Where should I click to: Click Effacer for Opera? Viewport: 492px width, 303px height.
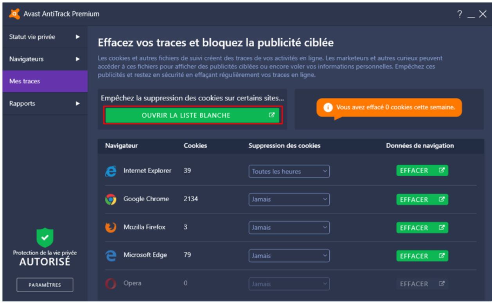pos(422,284)
